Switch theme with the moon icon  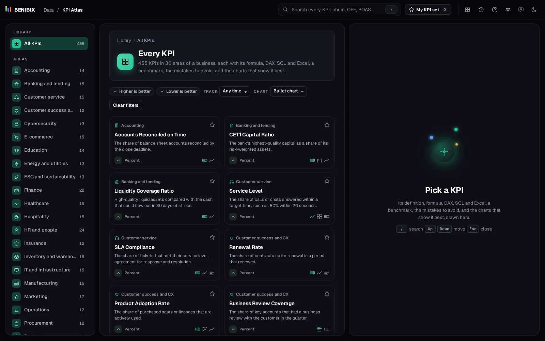[x=534, y=10]
